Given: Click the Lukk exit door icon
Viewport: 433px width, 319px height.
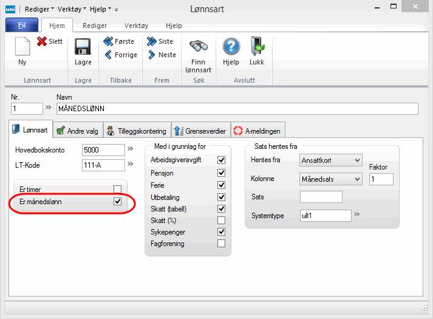Looking at the screenshot, I should (257, 47).
